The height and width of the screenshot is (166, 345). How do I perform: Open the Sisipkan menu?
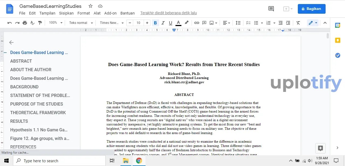point(66,13)
